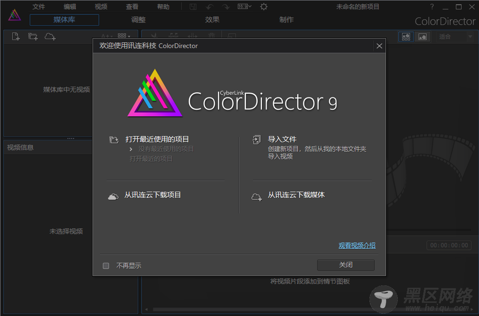Open the 帮助 menu
Image resolution: width=479 pixels, height=316 pixels.
pyautogui.click(x=163, y=7)
